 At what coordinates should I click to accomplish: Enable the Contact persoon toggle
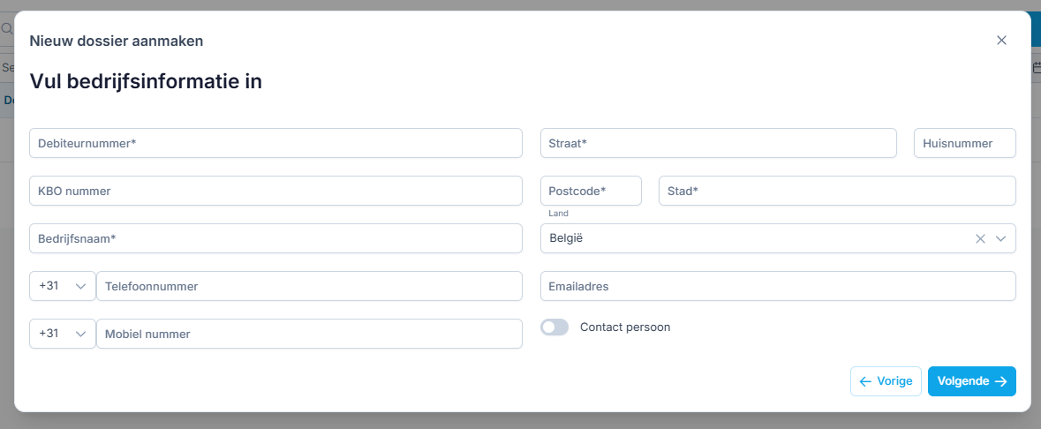554,327
